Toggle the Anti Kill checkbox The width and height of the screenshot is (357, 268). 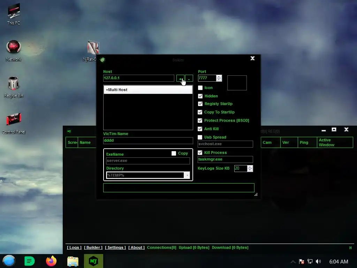[200, 129]
